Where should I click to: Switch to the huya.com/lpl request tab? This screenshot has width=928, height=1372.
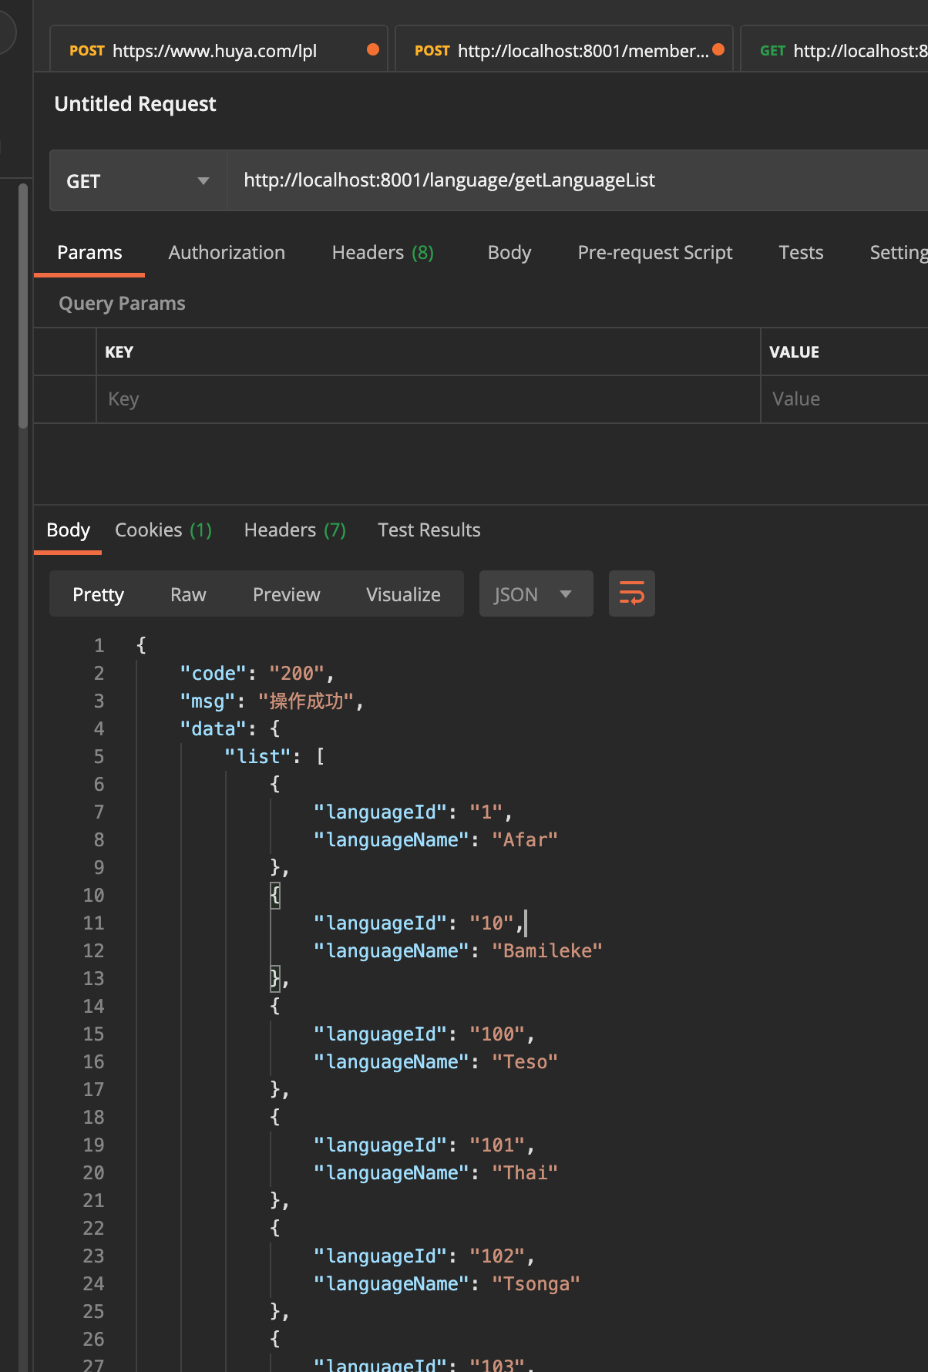click(x=218, y=51)
